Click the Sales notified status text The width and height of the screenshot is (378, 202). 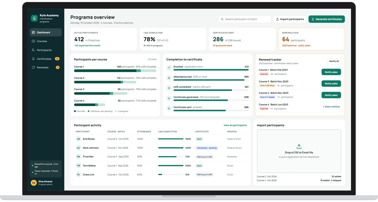[331, 107]
